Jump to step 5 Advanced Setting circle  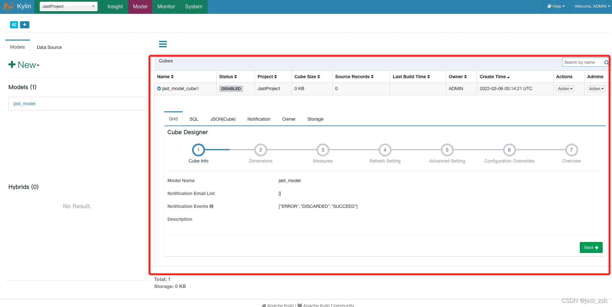(x=447, y=150)
